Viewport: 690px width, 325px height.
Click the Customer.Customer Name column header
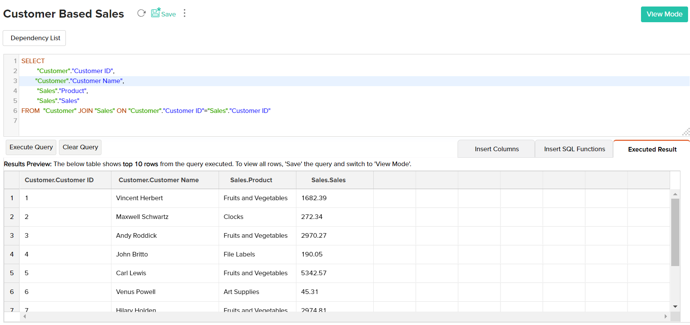pyautogui.click(x=159, y=180)
